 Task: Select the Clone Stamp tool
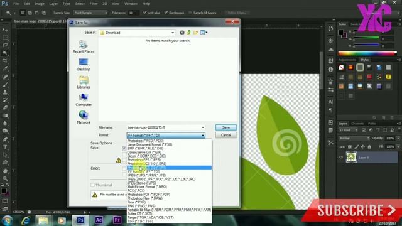coord(5,92)
